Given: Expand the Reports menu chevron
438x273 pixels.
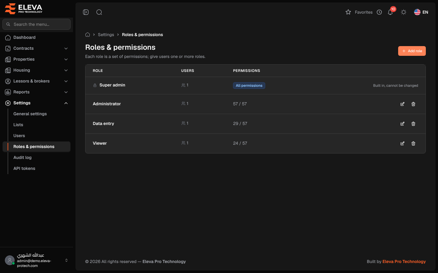Looking at the screenshot, I should 66,92.
